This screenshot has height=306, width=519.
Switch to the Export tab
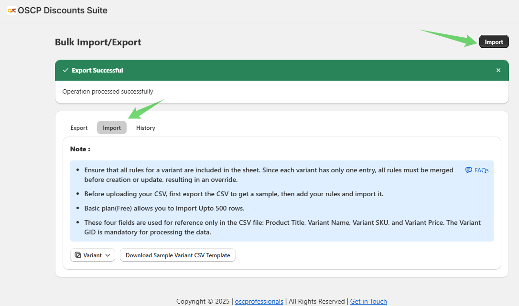tap(79, 127)
